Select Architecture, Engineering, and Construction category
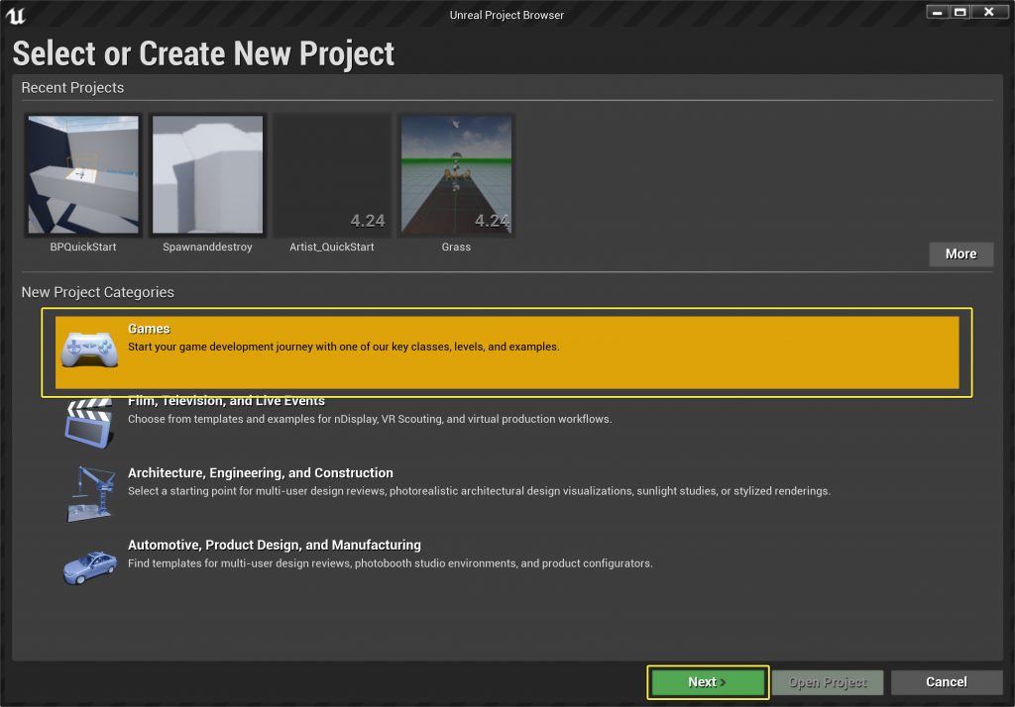Viewport: 1015px width, 707px height. pyautogui.click(x=260, y=473)
